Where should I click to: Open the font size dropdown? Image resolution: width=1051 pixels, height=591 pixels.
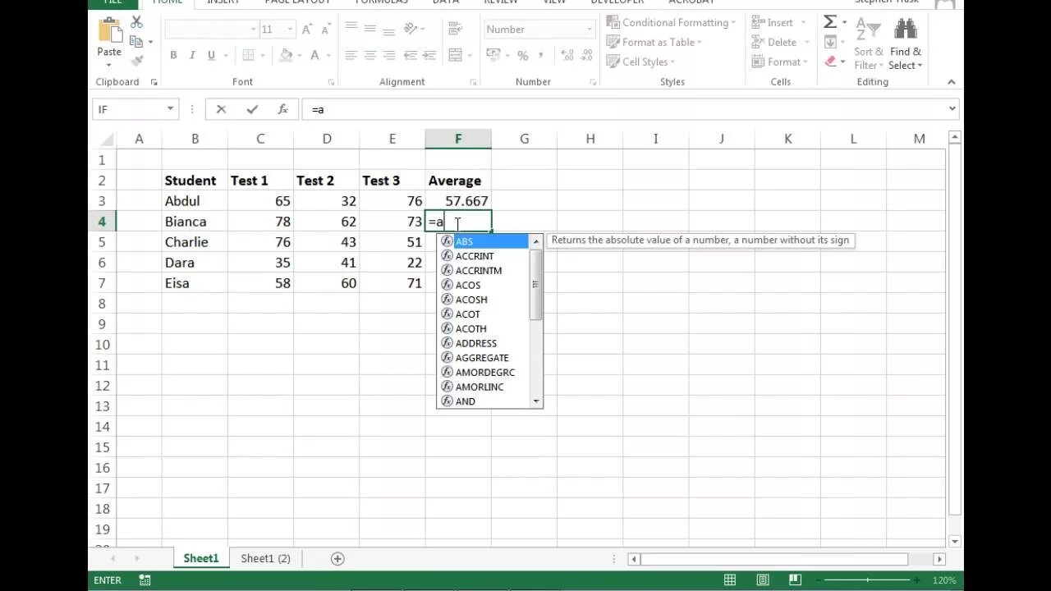290,30
